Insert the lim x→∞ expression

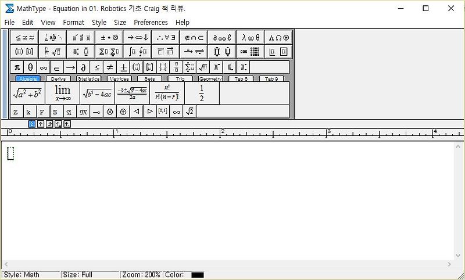click(63, 94)
